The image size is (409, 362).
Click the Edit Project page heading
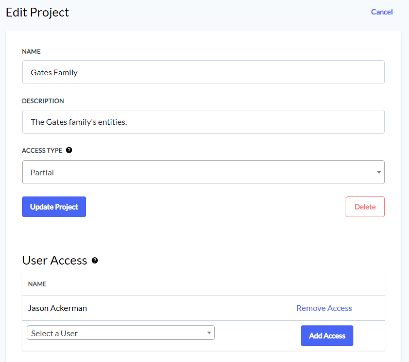pyautogui.click(x=38, y=12)
